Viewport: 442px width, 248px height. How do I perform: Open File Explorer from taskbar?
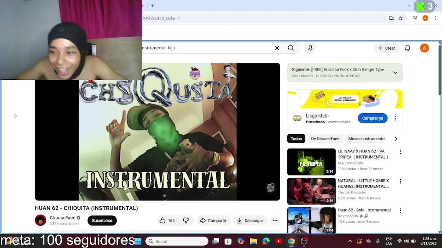(x=253, y=241)
